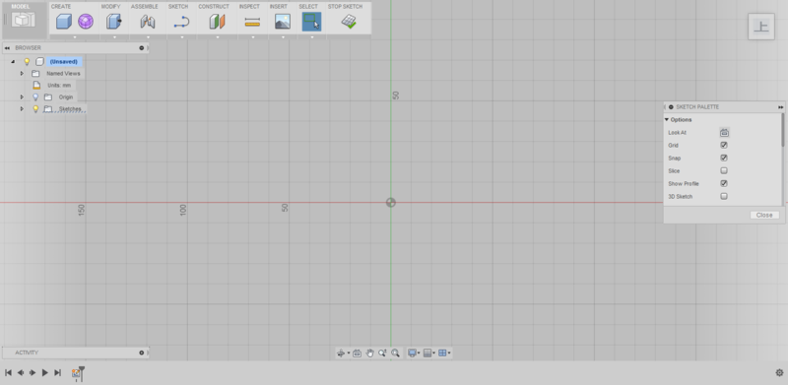The height and width of the screenshot is (385, 788).
Task: Collapse the Browser panel with double arrows
Action: pyautogui.click(x=7, y=47)
